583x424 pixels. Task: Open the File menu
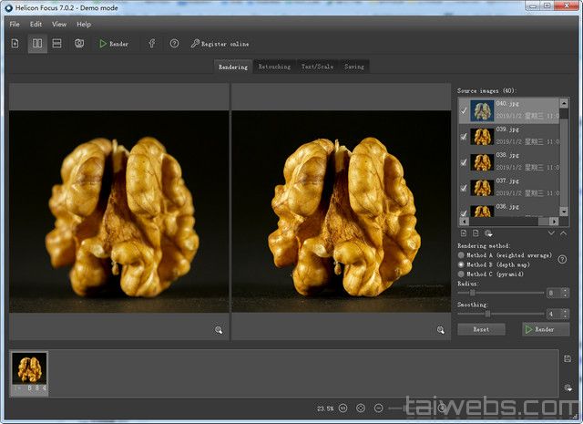pyautogui.click(x=15, y=24)
